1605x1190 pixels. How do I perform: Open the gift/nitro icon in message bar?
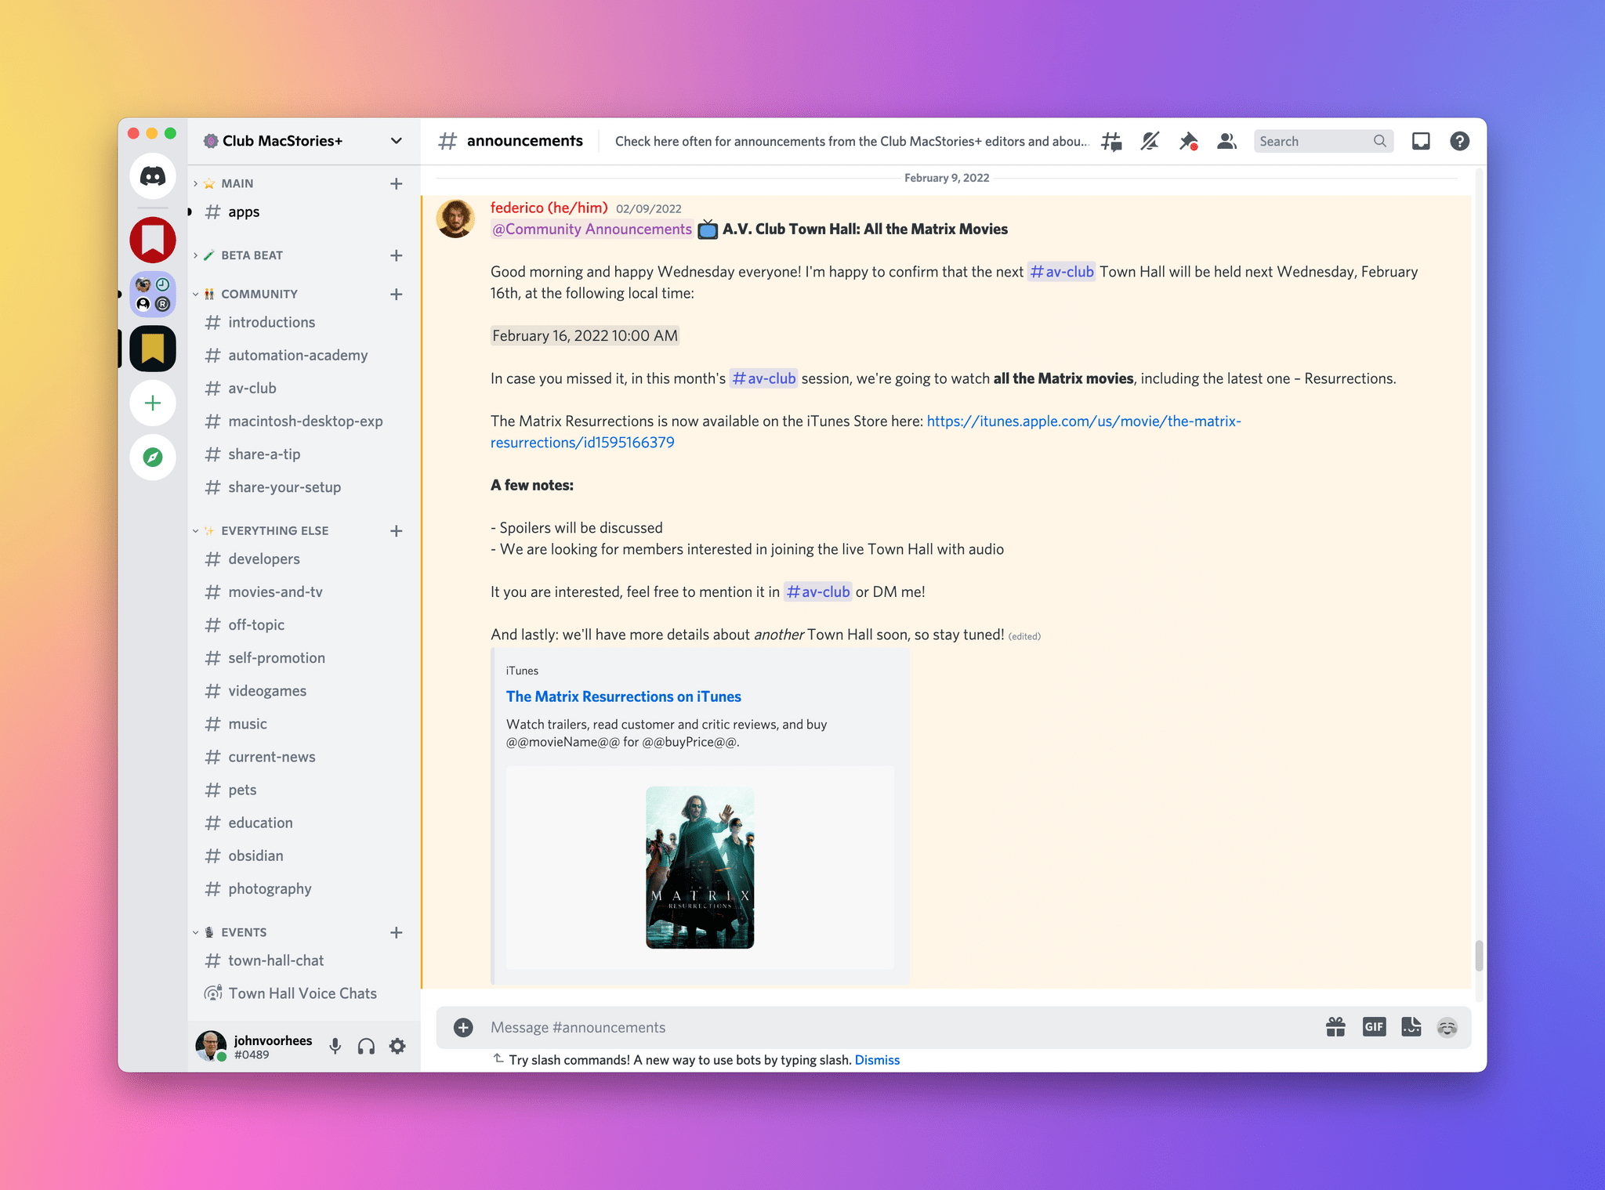click(x=1334, y=1026)
